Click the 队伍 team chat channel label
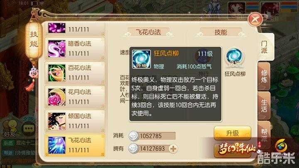Image resolution: width=299 pixels, height=168 pixels. (x=8, y=143)
